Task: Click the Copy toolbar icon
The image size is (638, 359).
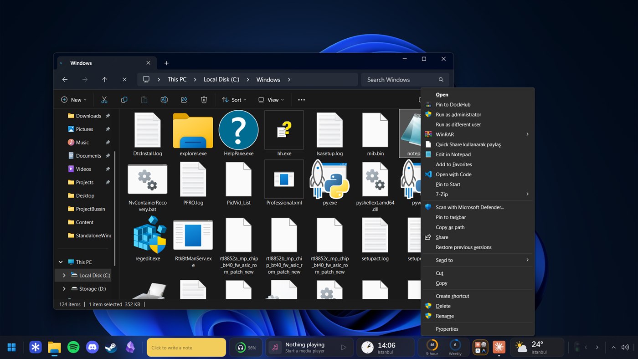Action: 124,100
